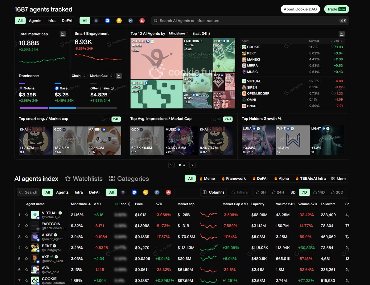The width and height of the screenshot is (370, 285).
Task: Select Agents filter in the top overview bar
Action: click(x=35, y=21)
